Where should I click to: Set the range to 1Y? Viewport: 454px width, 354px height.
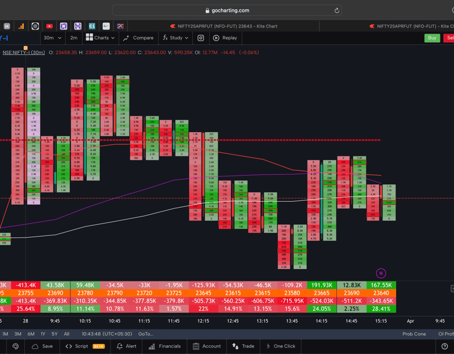(43, 334)
